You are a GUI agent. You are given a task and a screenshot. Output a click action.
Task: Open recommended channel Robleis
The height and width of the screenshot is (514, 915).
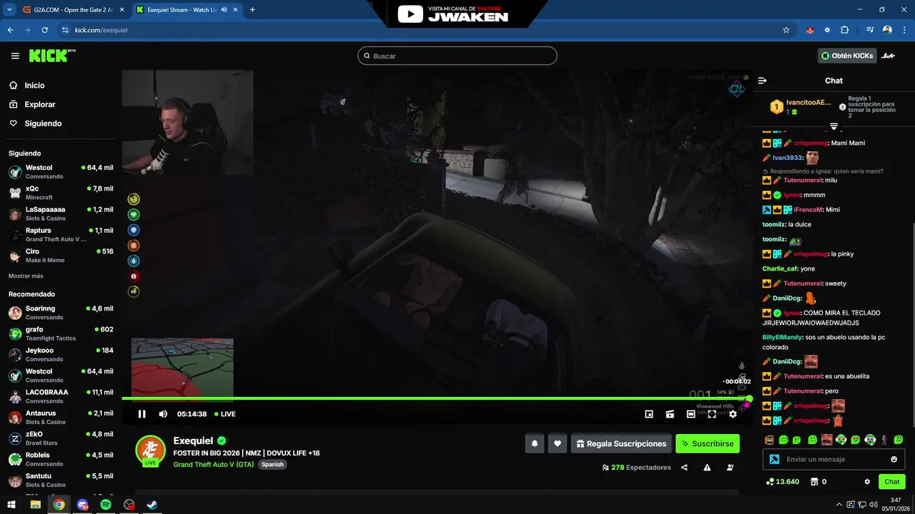(x=61, y=459)
